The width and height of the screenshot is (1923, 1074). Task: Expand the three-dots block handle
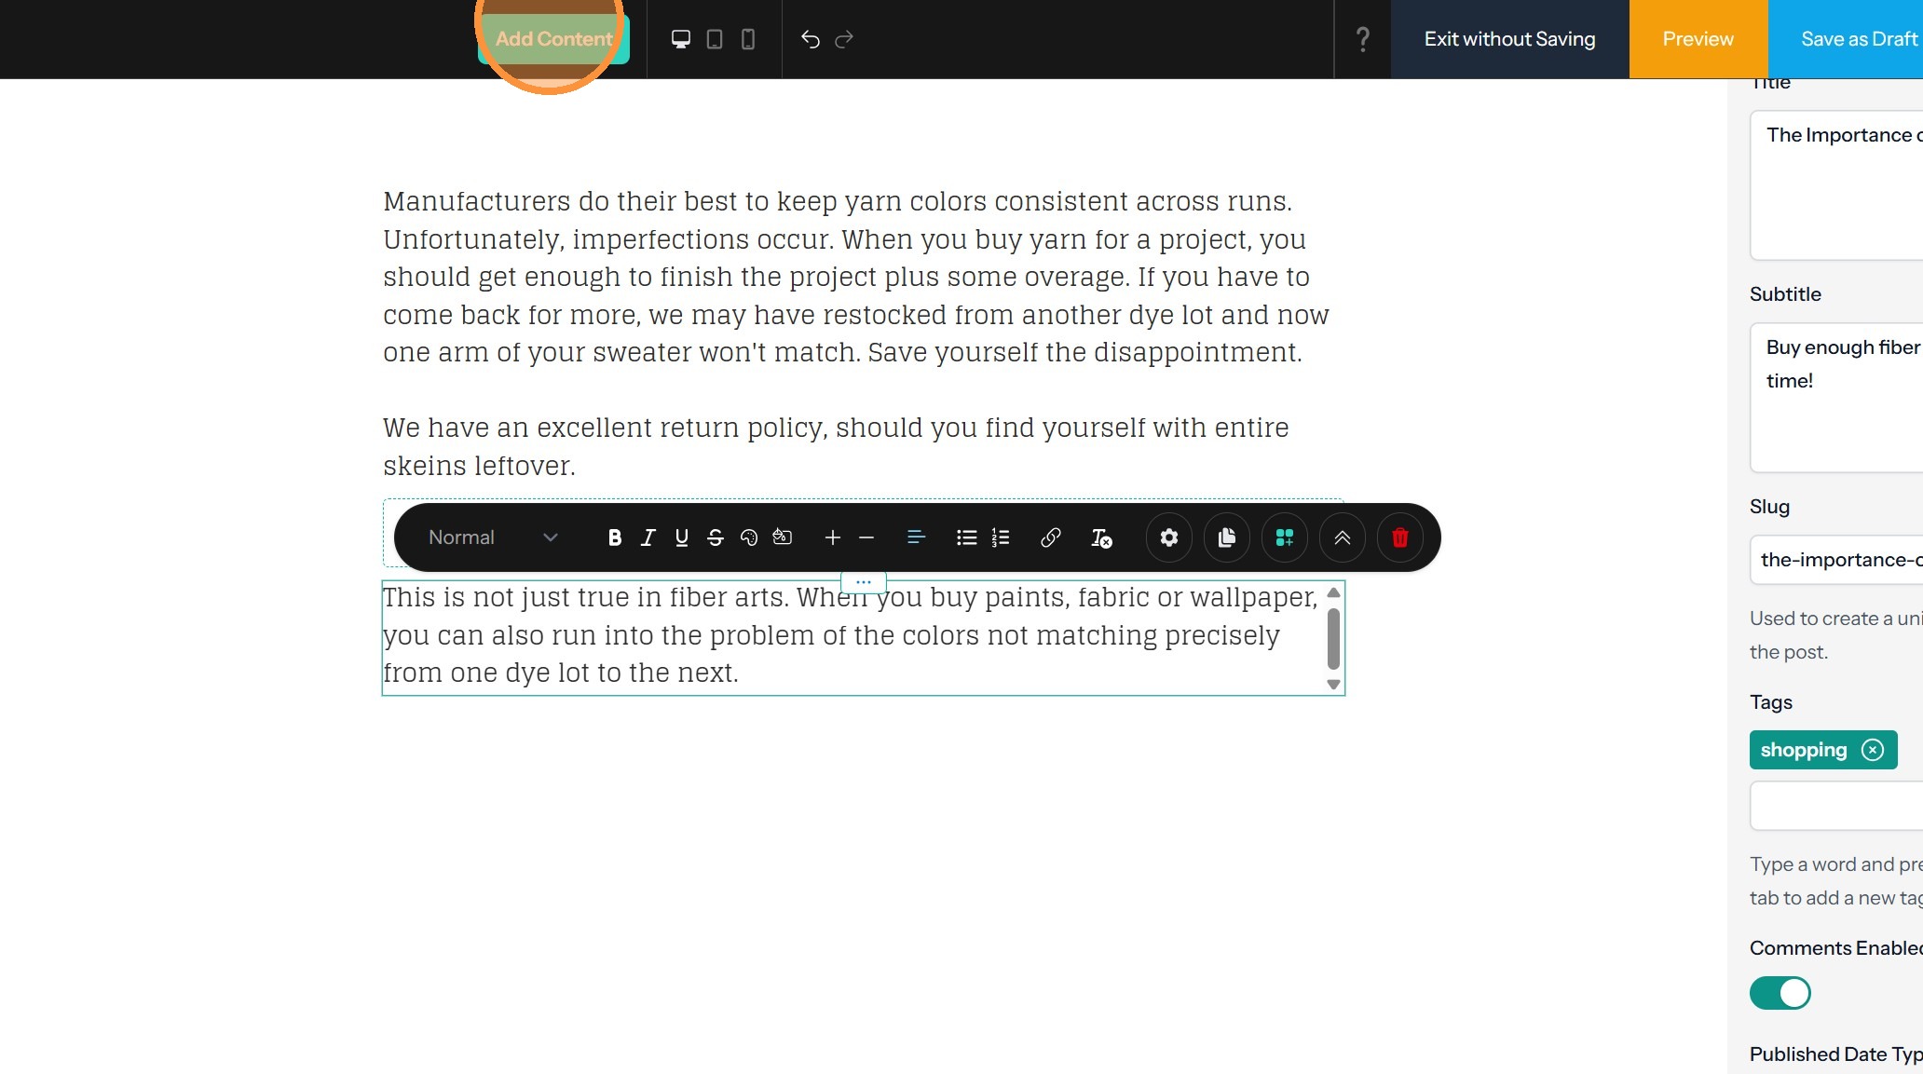coord(863,582)
